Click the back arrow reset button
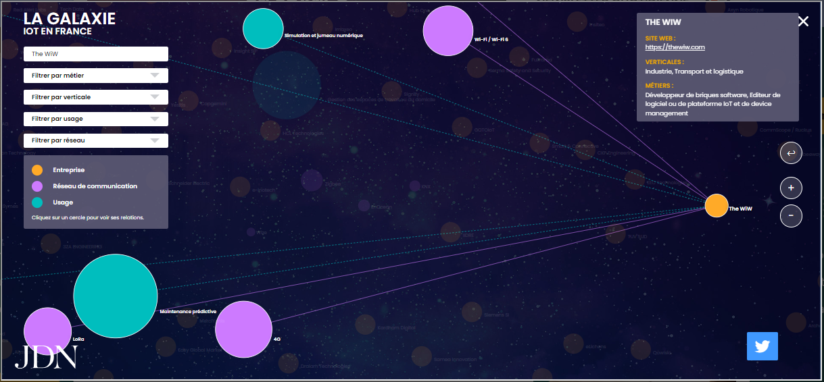This screenshot has height=382, width=824. pos(791,153)
